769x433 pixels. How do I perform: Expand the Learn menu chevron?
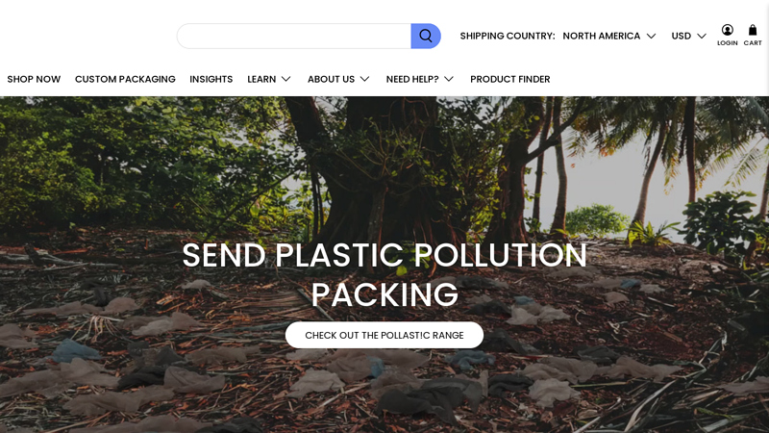(x=286, y=79)
